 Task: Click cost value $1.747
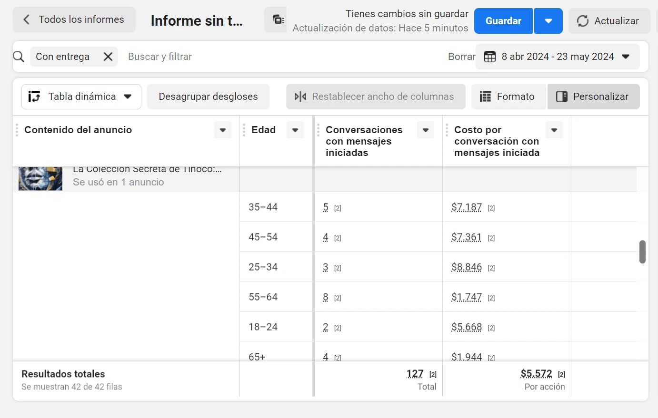(x=467, y=297)
